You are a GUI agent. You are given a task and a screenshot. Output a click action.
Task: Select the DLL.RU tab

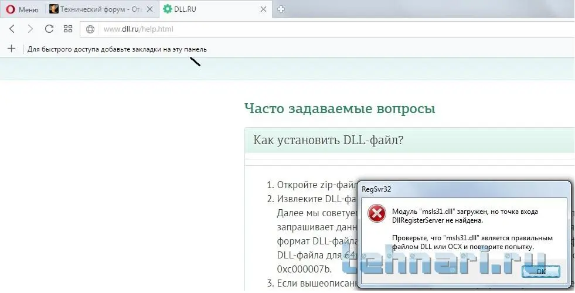tap(215, 9)
